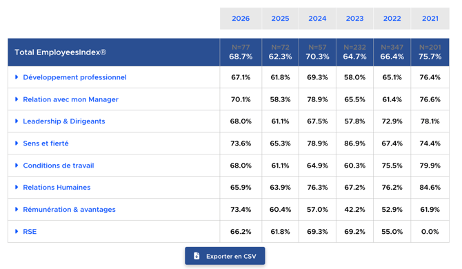Open the Relations Humaines link
This screenshot has height=269, width=462.
click(x=57, y=187)
